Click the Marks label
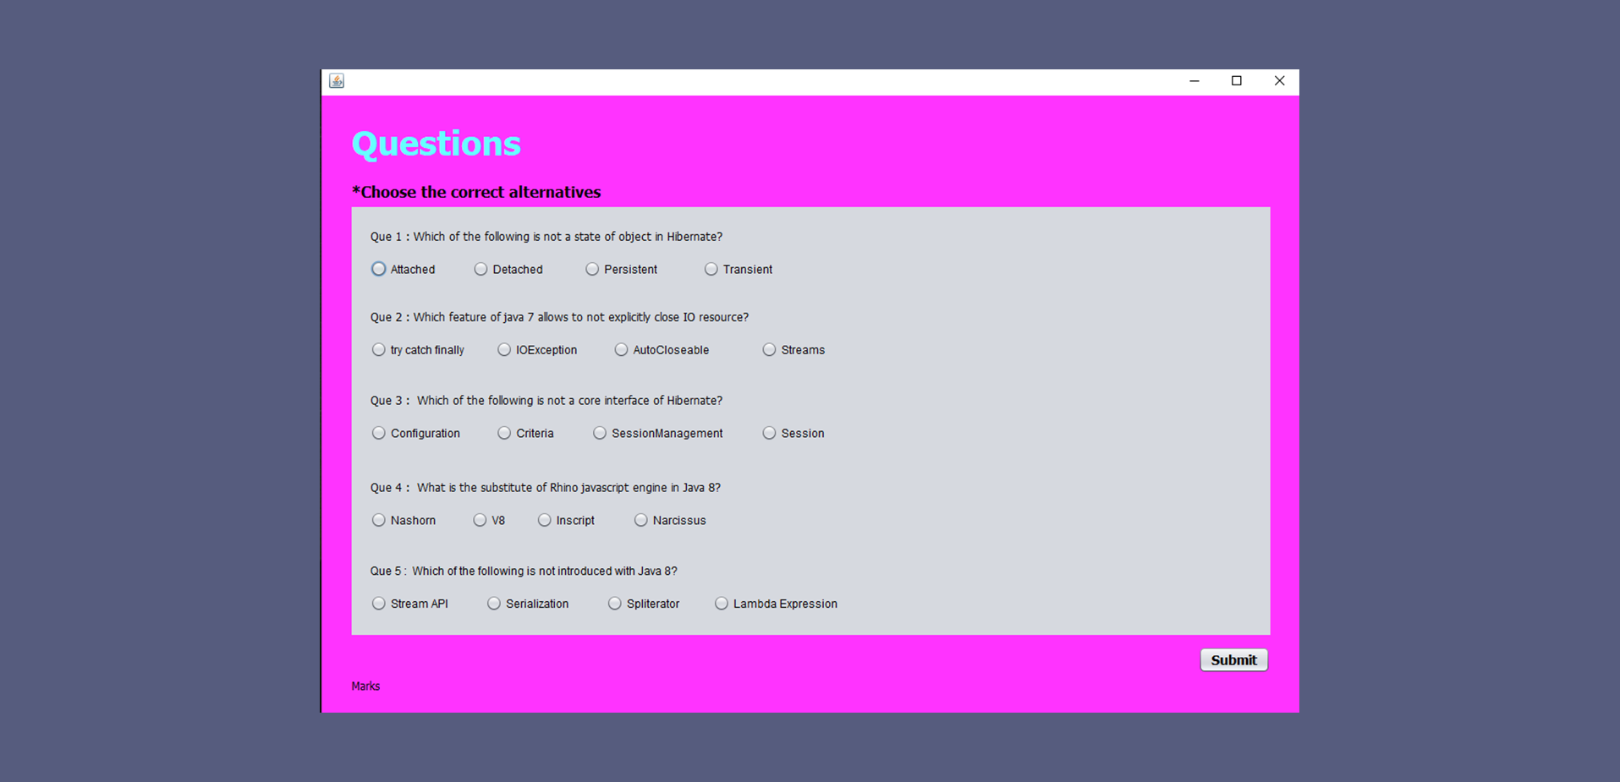1620x782 pixels. pos(365,686)
